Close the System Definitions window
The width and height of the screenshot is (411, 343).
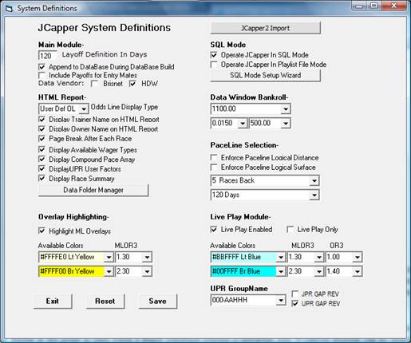393,6
